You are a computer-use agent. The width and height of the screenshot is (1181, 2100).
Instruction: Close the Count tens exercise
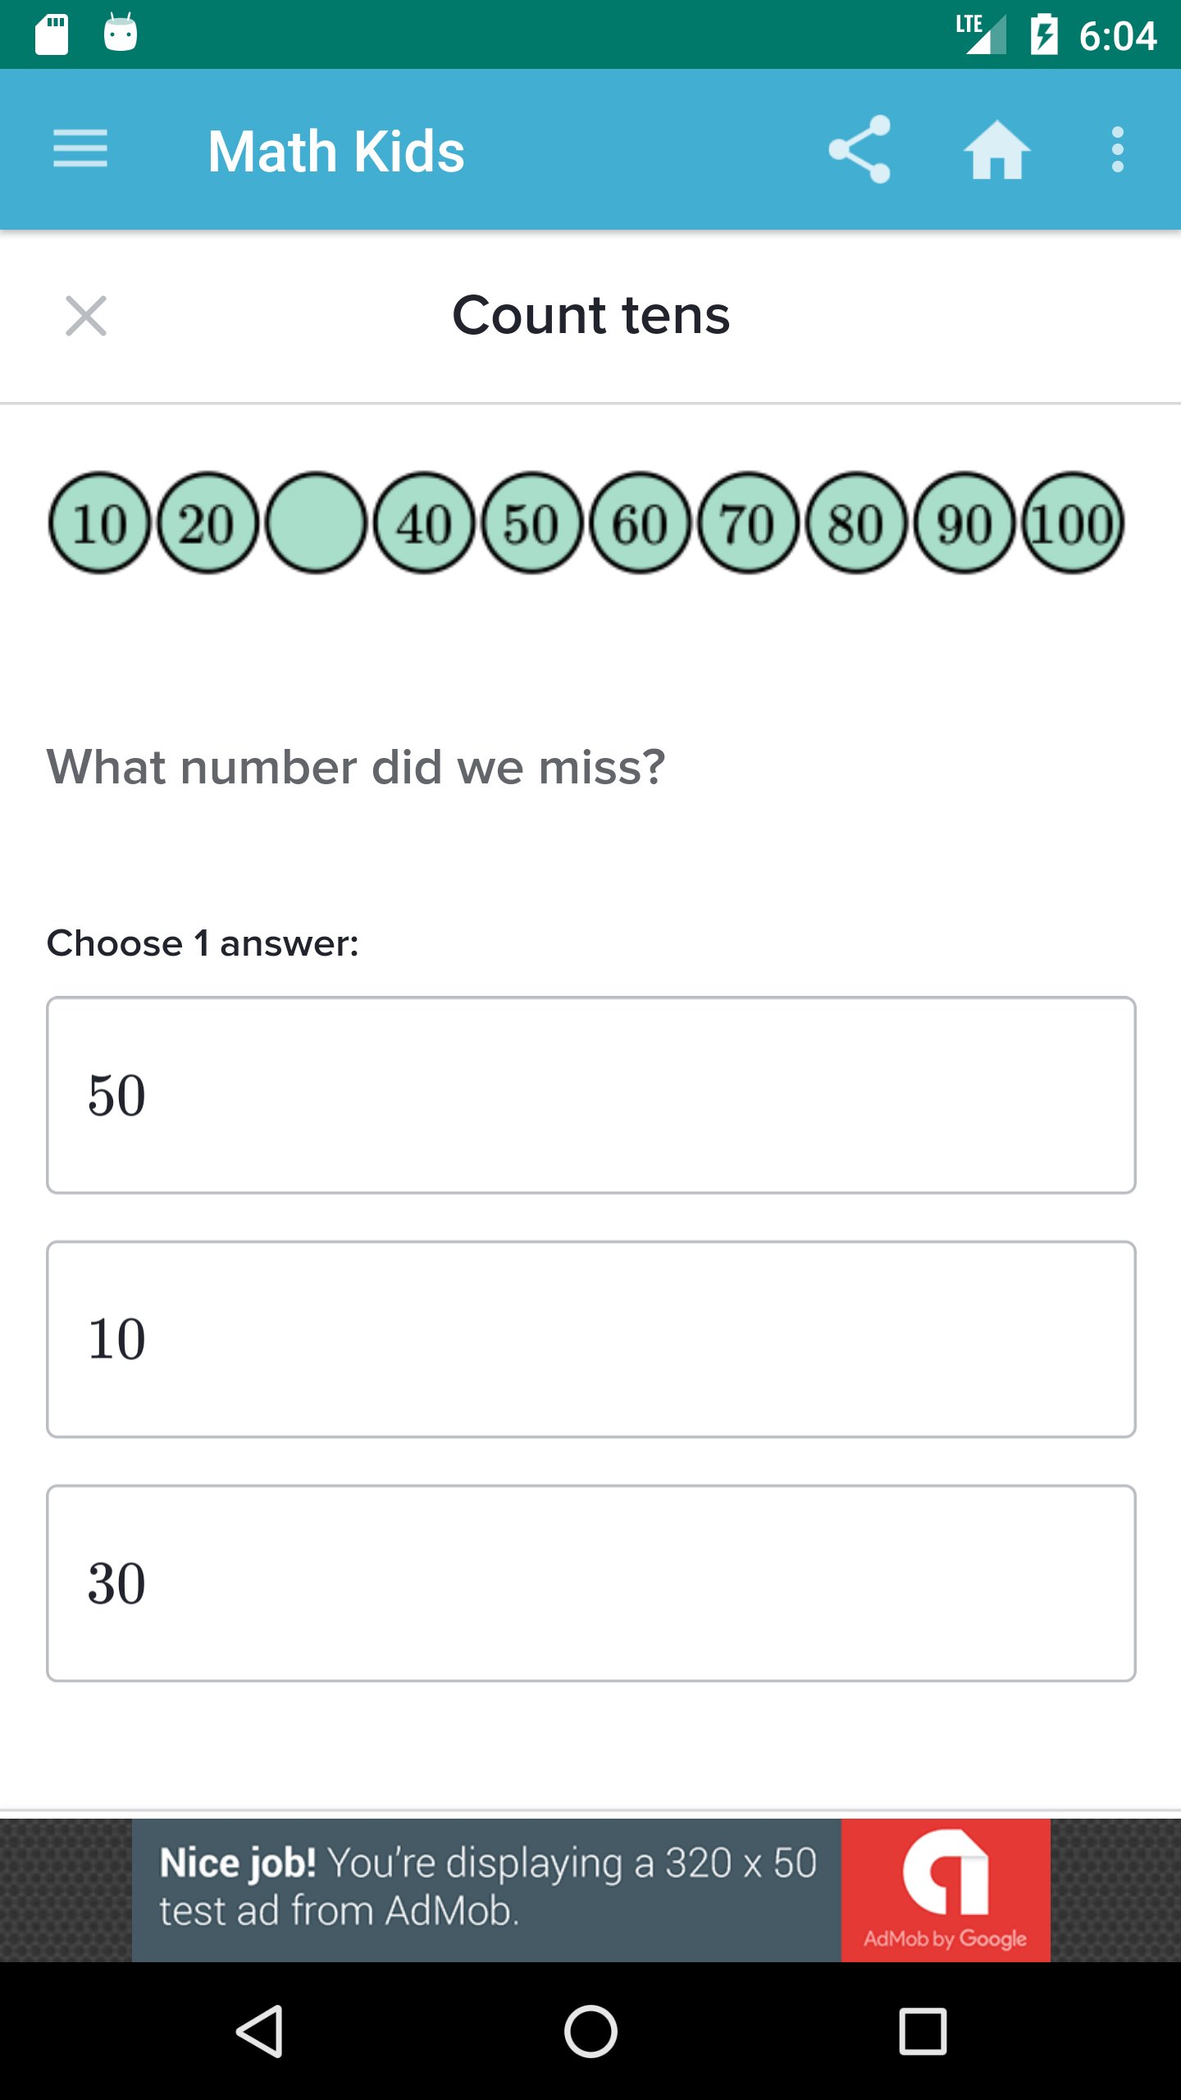[86, 316]
